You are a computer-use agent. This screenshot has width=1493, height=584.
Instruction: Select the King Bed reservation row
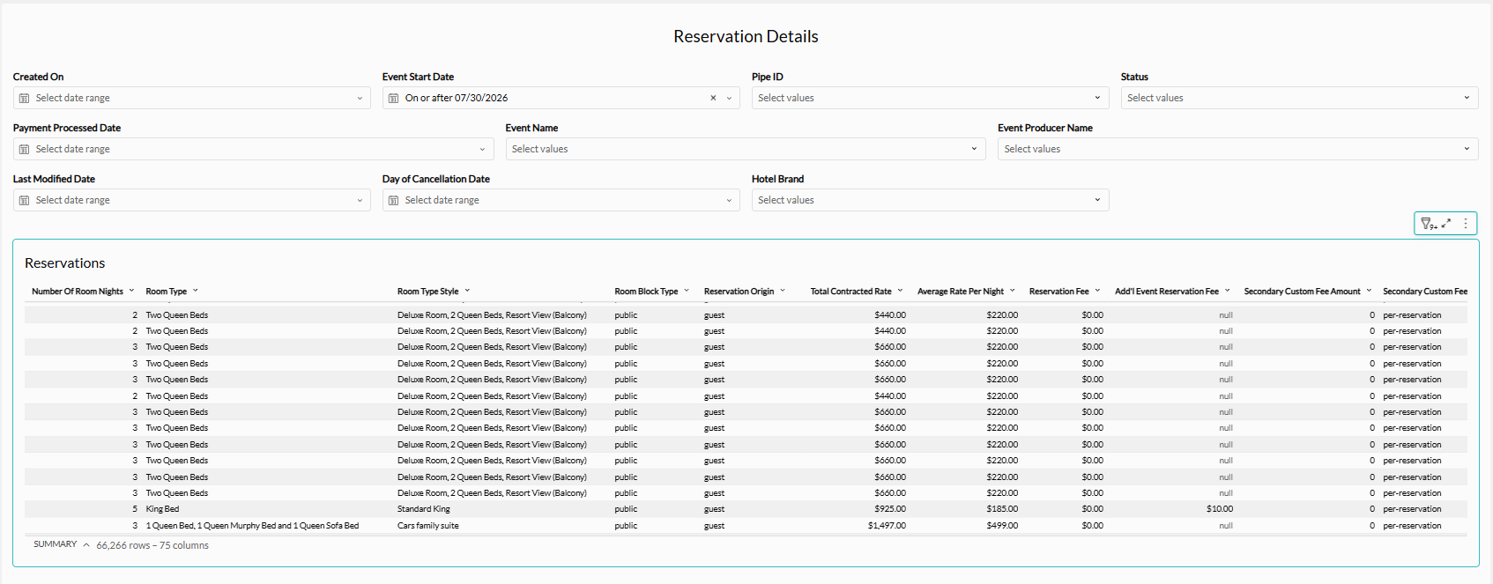pos(746,509)
